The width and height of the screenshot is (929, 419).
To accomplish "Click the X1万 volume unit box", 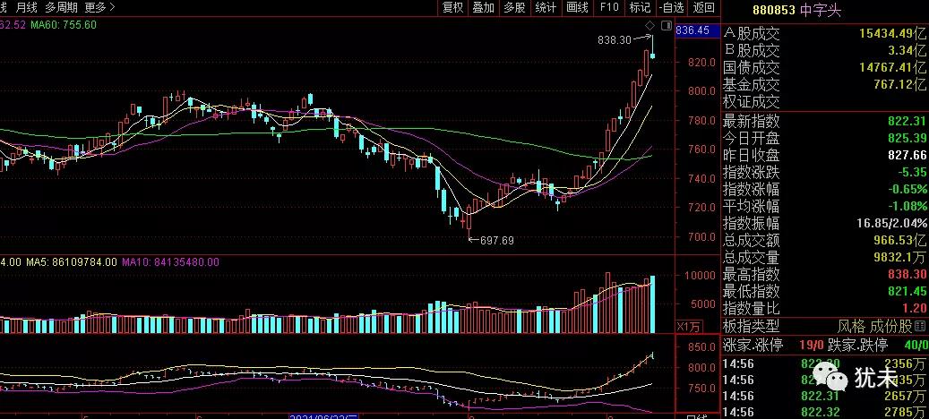I will click(688, 326).
